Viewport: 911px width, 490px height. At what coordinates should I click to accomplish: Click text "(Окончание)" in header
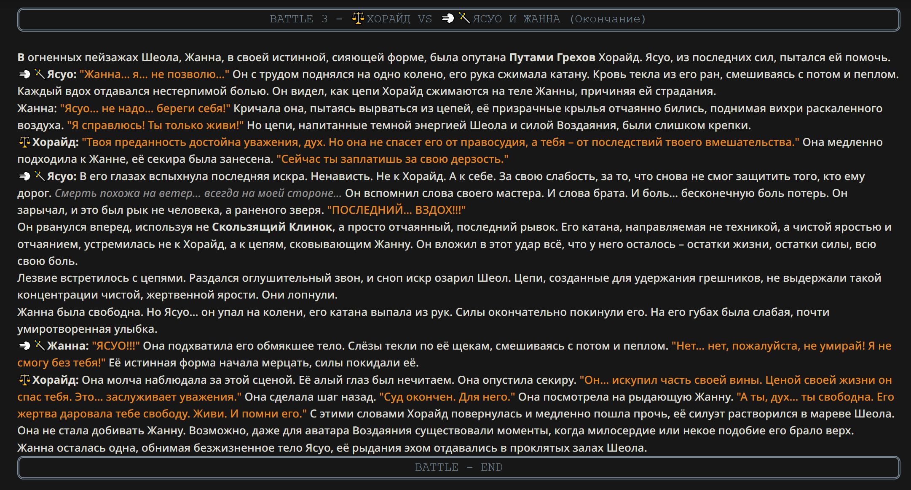click(x=608, y=19)
